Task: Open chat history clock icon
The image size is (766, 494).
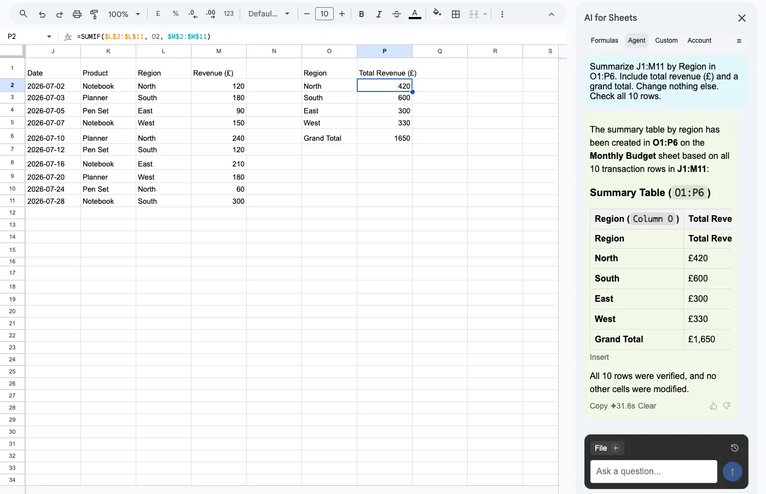Action: click(735, 448)
